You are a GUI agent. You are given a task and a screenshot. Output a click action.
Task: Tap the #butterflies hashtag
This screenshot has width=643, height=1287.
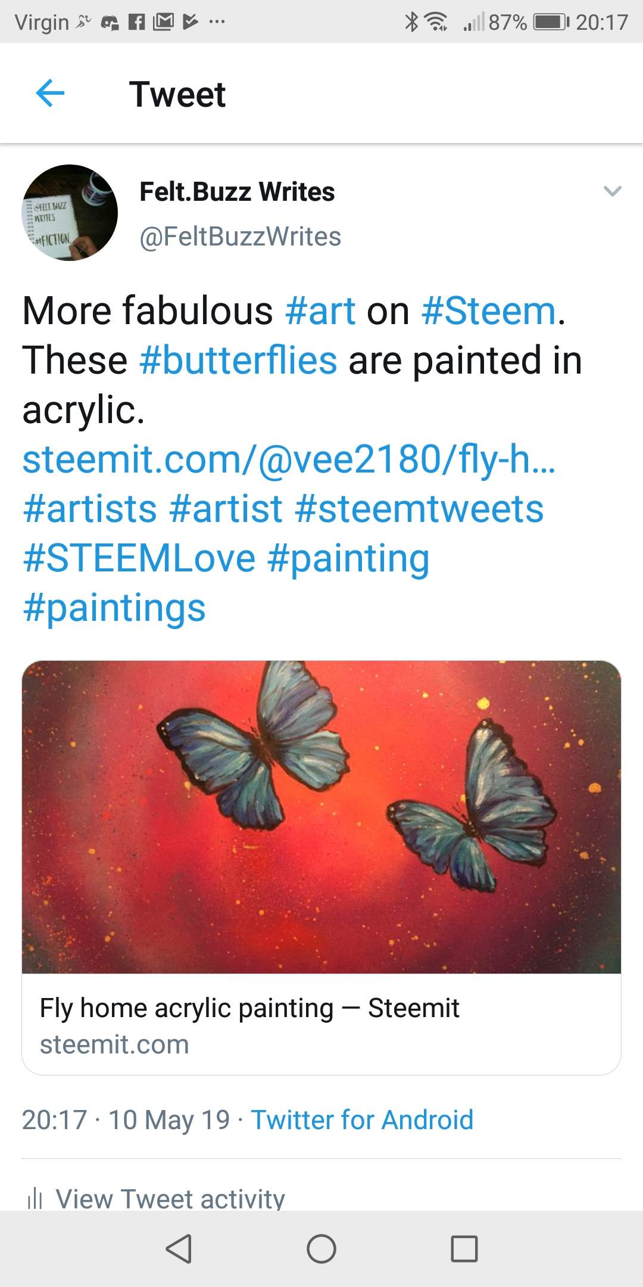point(238,360)
